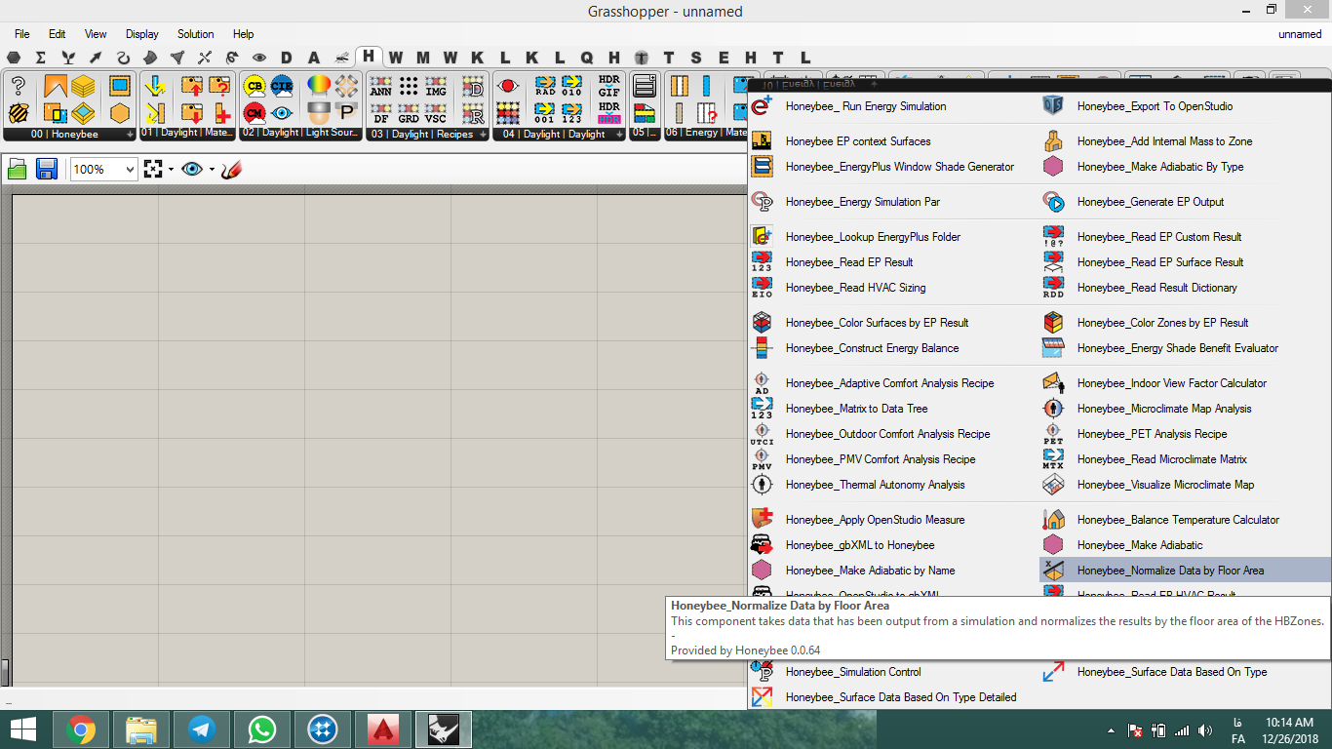The height and width of the screenshot is (749, 1332).
Task: Choose the VSC vertical sky component icon
Action: (x=436, y=113)
